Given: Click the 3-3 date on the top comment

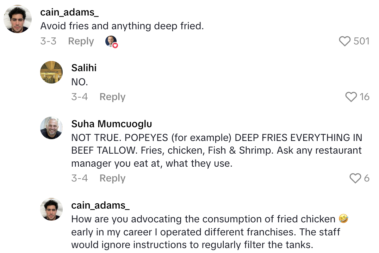Looking at the screenshot, I should pyautogui.click(x=48, y=41).
